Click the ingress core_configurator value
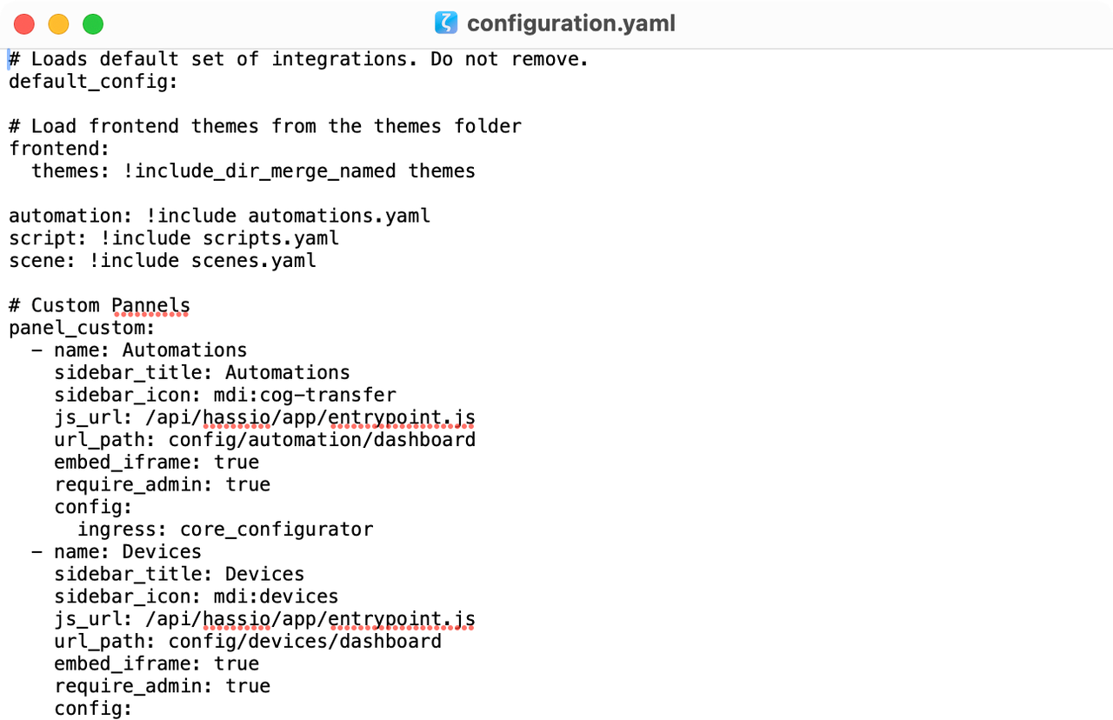 [277, 529]
